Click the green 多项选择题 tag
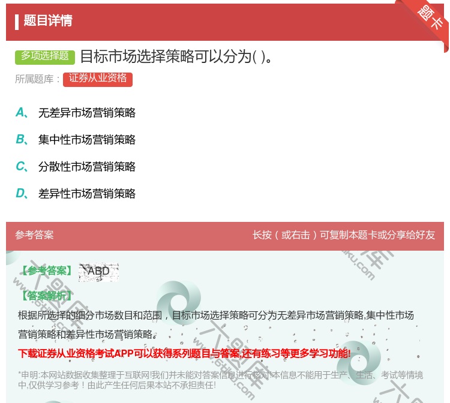The width and height of the screenshot is (450, 403). (45, 57)
